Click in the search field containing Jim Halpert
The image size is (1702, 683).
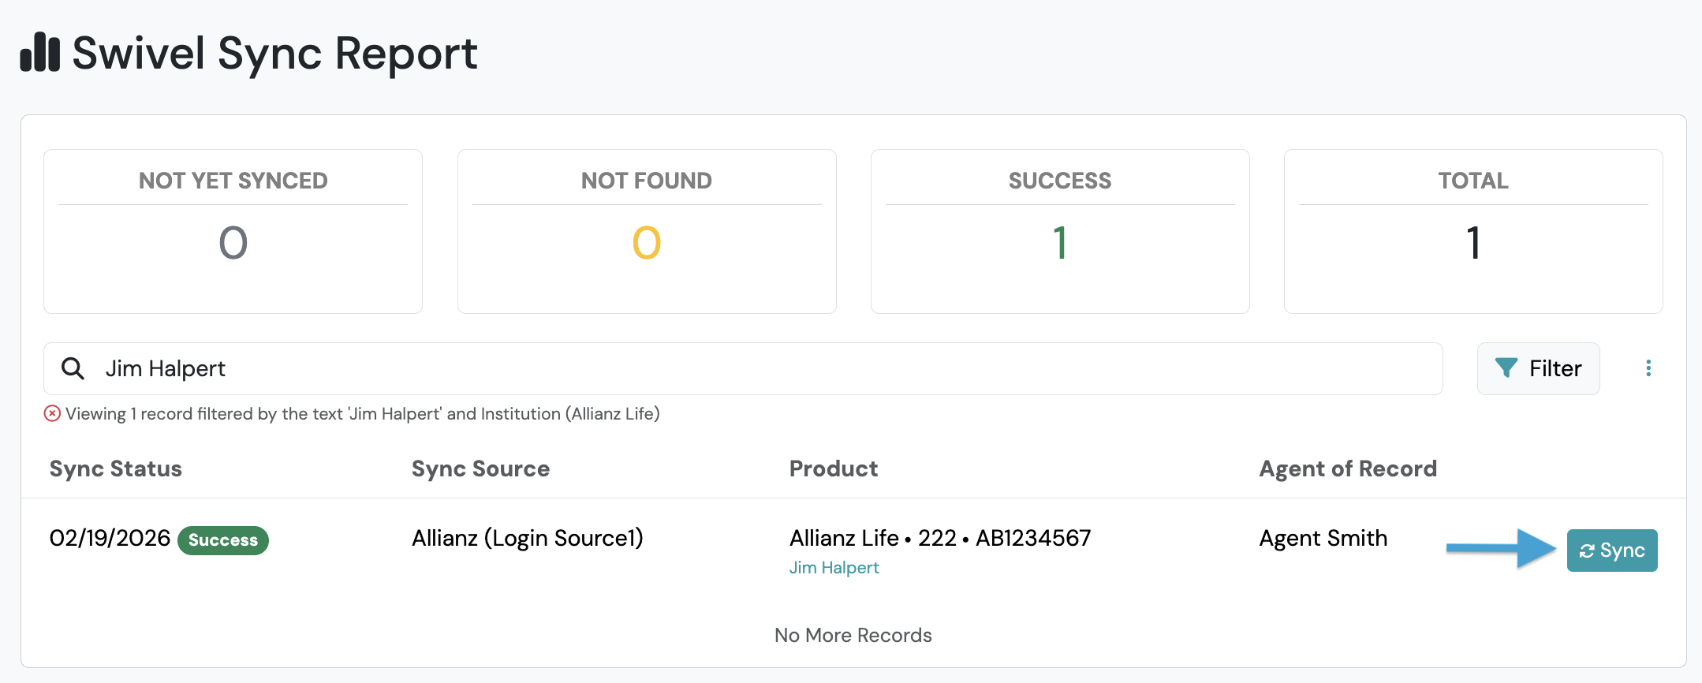coord(743,368)
